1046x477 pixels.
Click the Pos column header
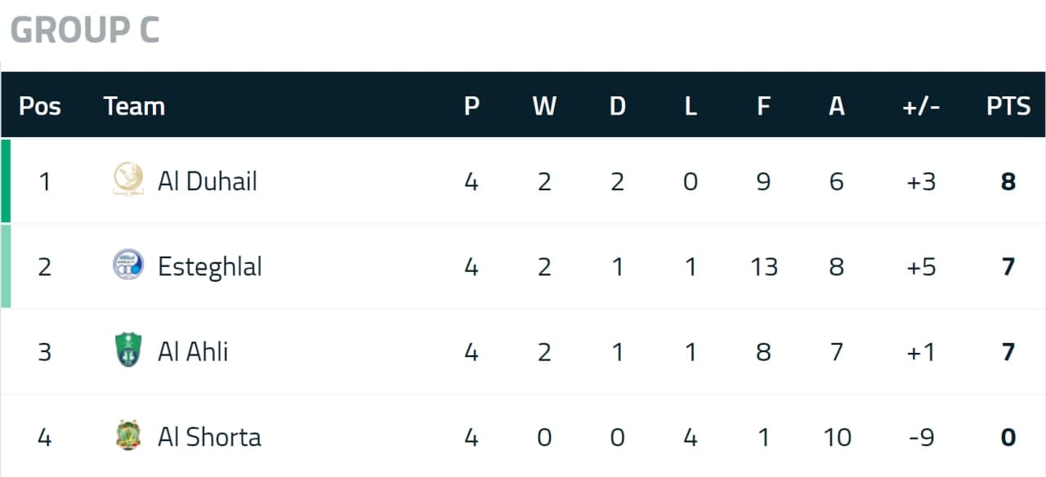[39, 106]
